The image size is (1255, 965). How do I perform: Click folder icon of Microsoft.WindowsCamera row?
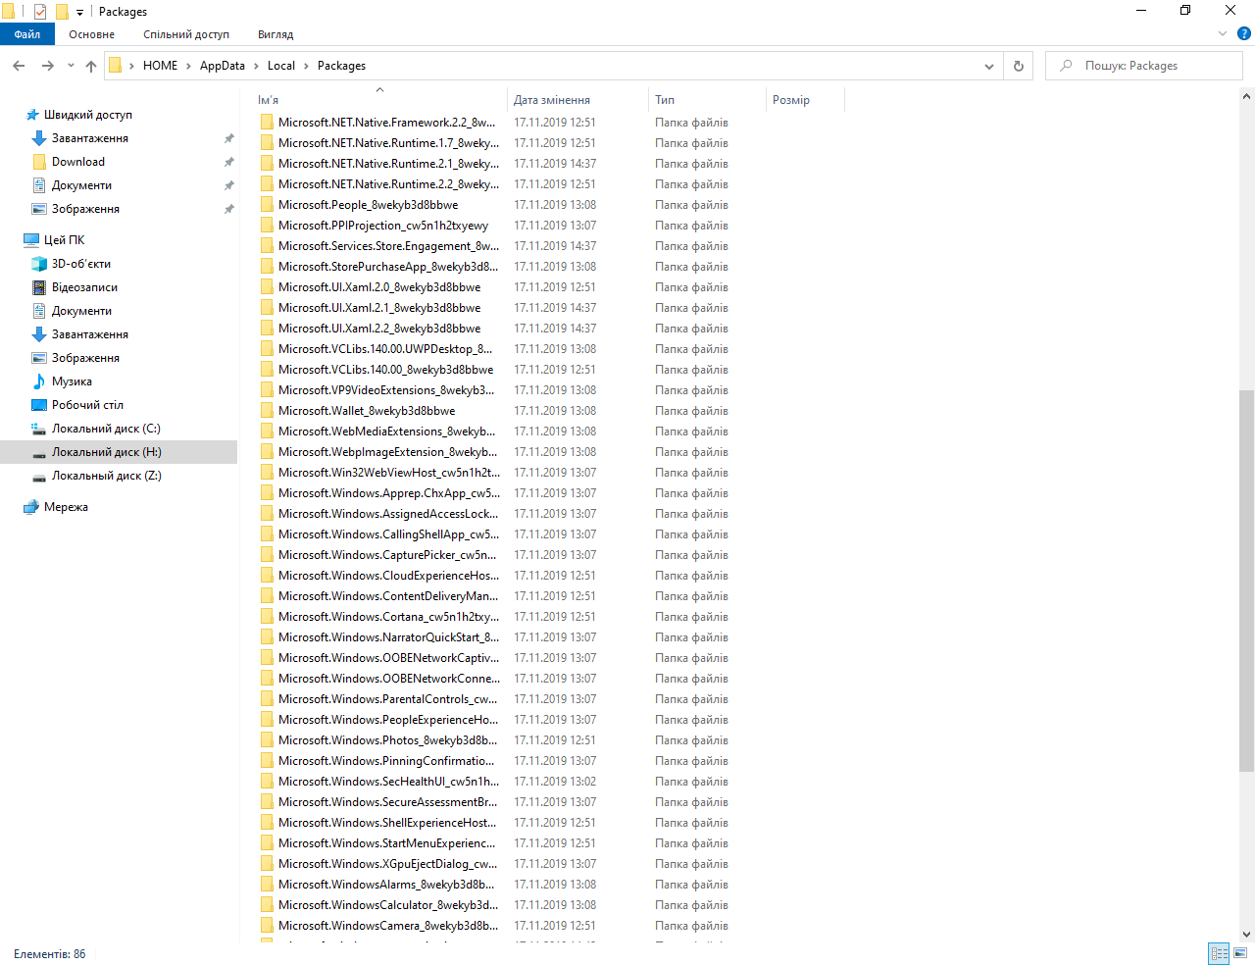coord(267,926)
